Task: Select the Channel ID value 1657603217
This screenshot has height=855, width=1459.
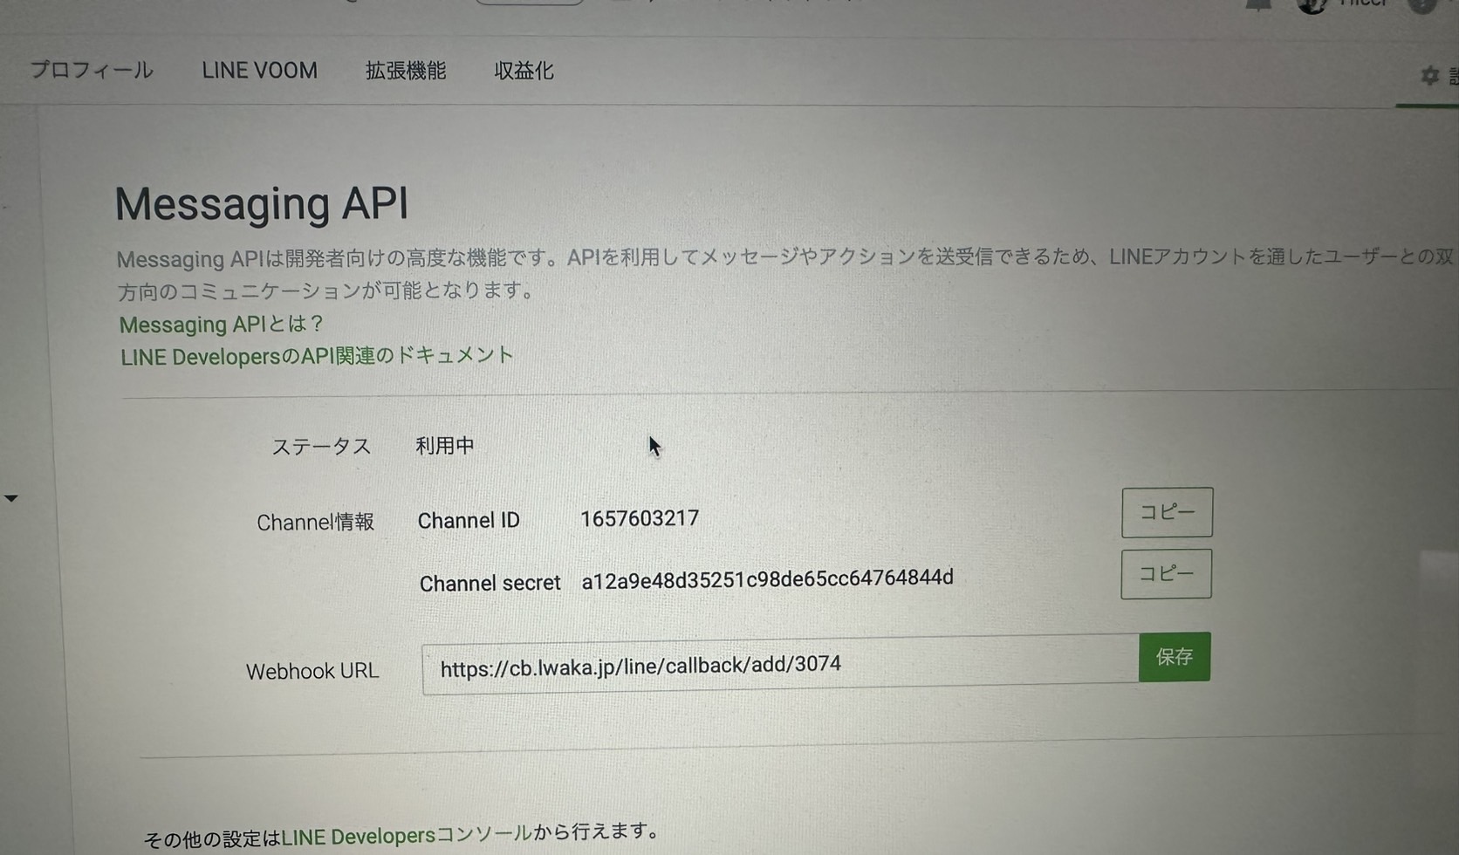Action: [640, 518]
